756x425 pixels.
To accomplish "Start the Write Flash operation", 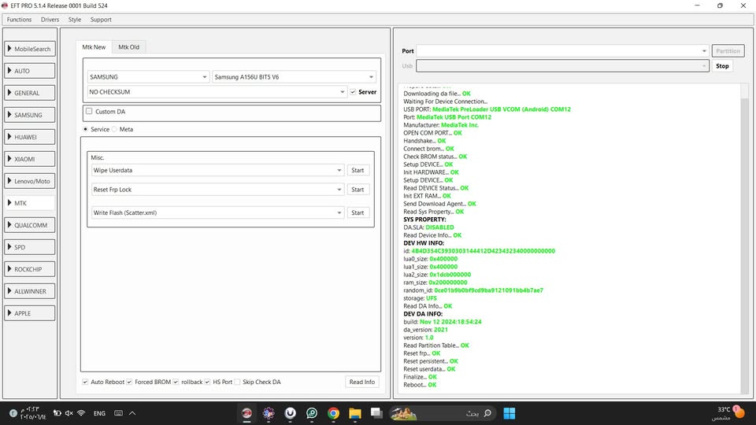I will (x=358, y=213).
